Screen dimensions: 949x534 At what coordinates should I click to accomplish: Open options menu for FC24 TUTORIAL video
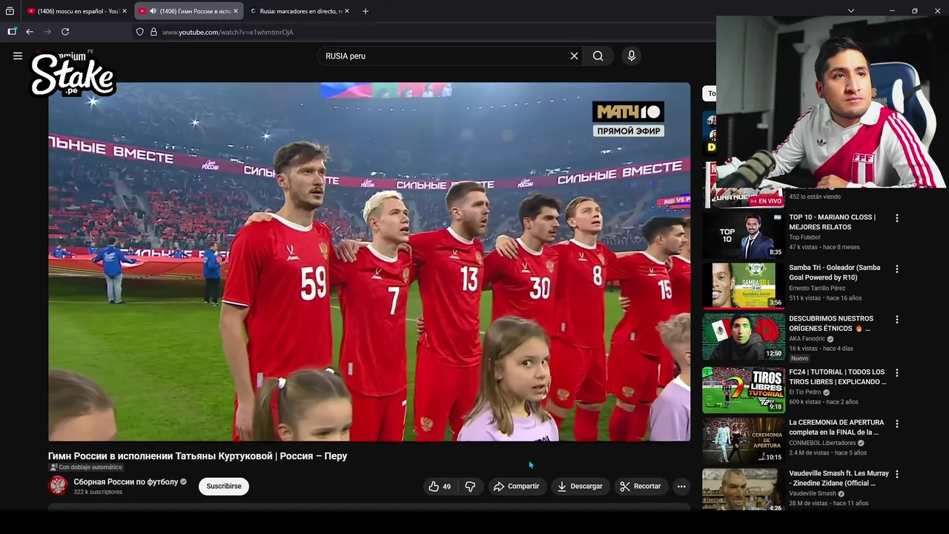(x=896, y=373)
